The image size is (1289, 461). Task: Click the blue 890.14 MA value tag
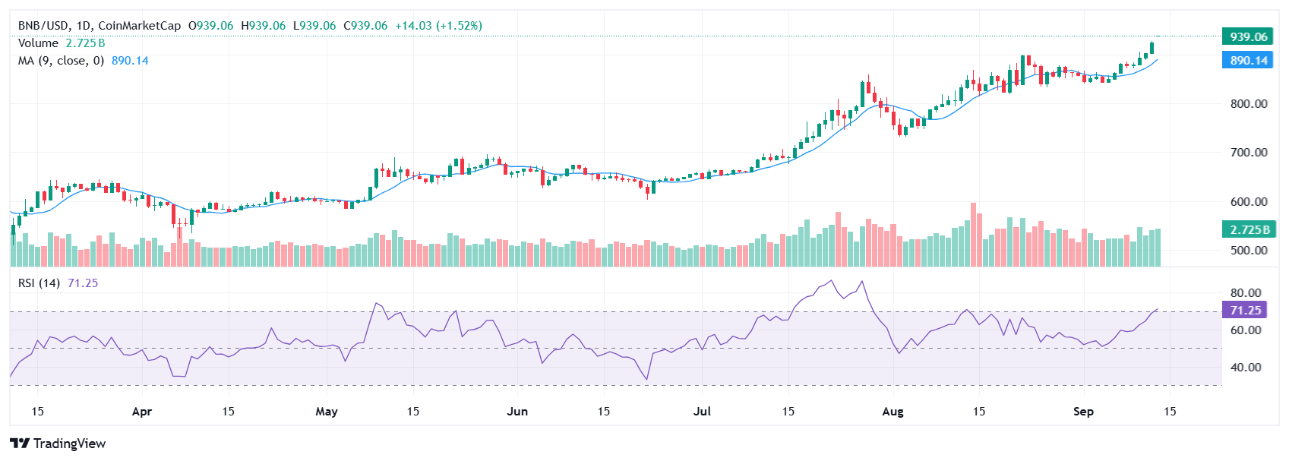1248,60
